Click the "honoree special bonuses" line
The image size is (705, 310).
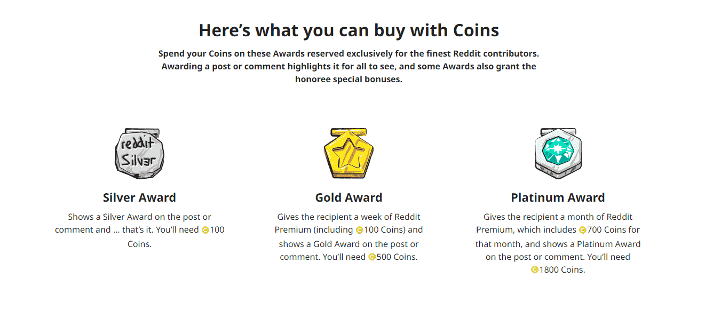348,80
